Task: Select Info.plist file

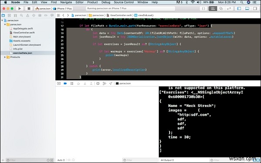Action: click(x=18, y=49)
